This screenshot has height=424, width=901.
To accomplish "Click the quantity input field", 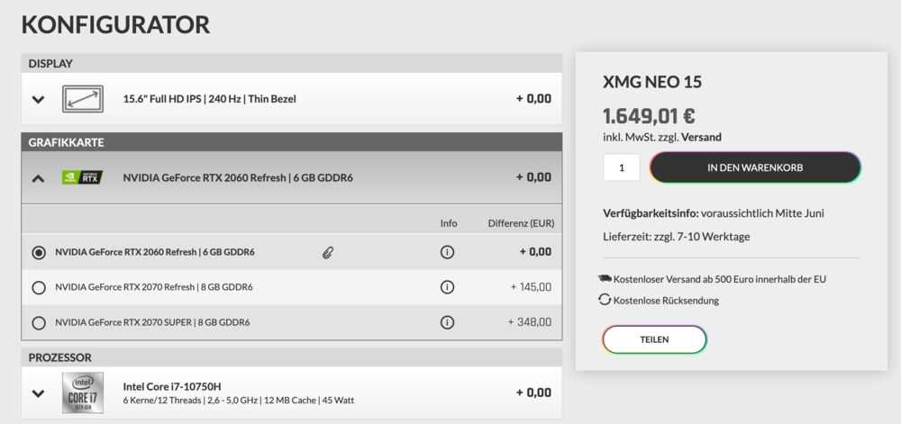I will [621, 167].
